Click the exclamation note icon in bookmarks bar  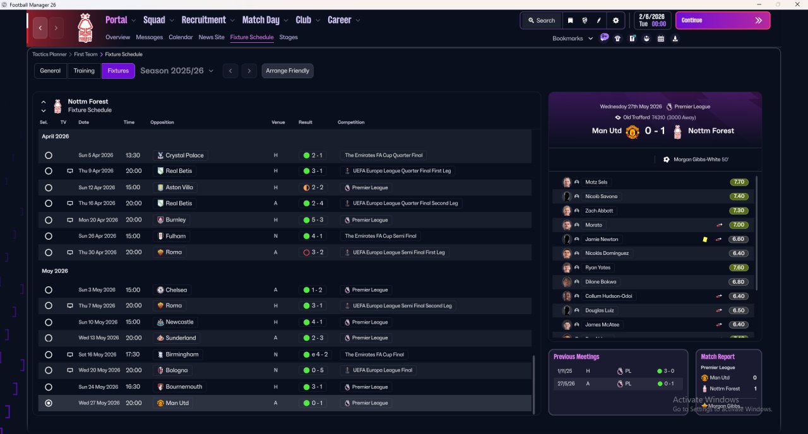(632, 38)
